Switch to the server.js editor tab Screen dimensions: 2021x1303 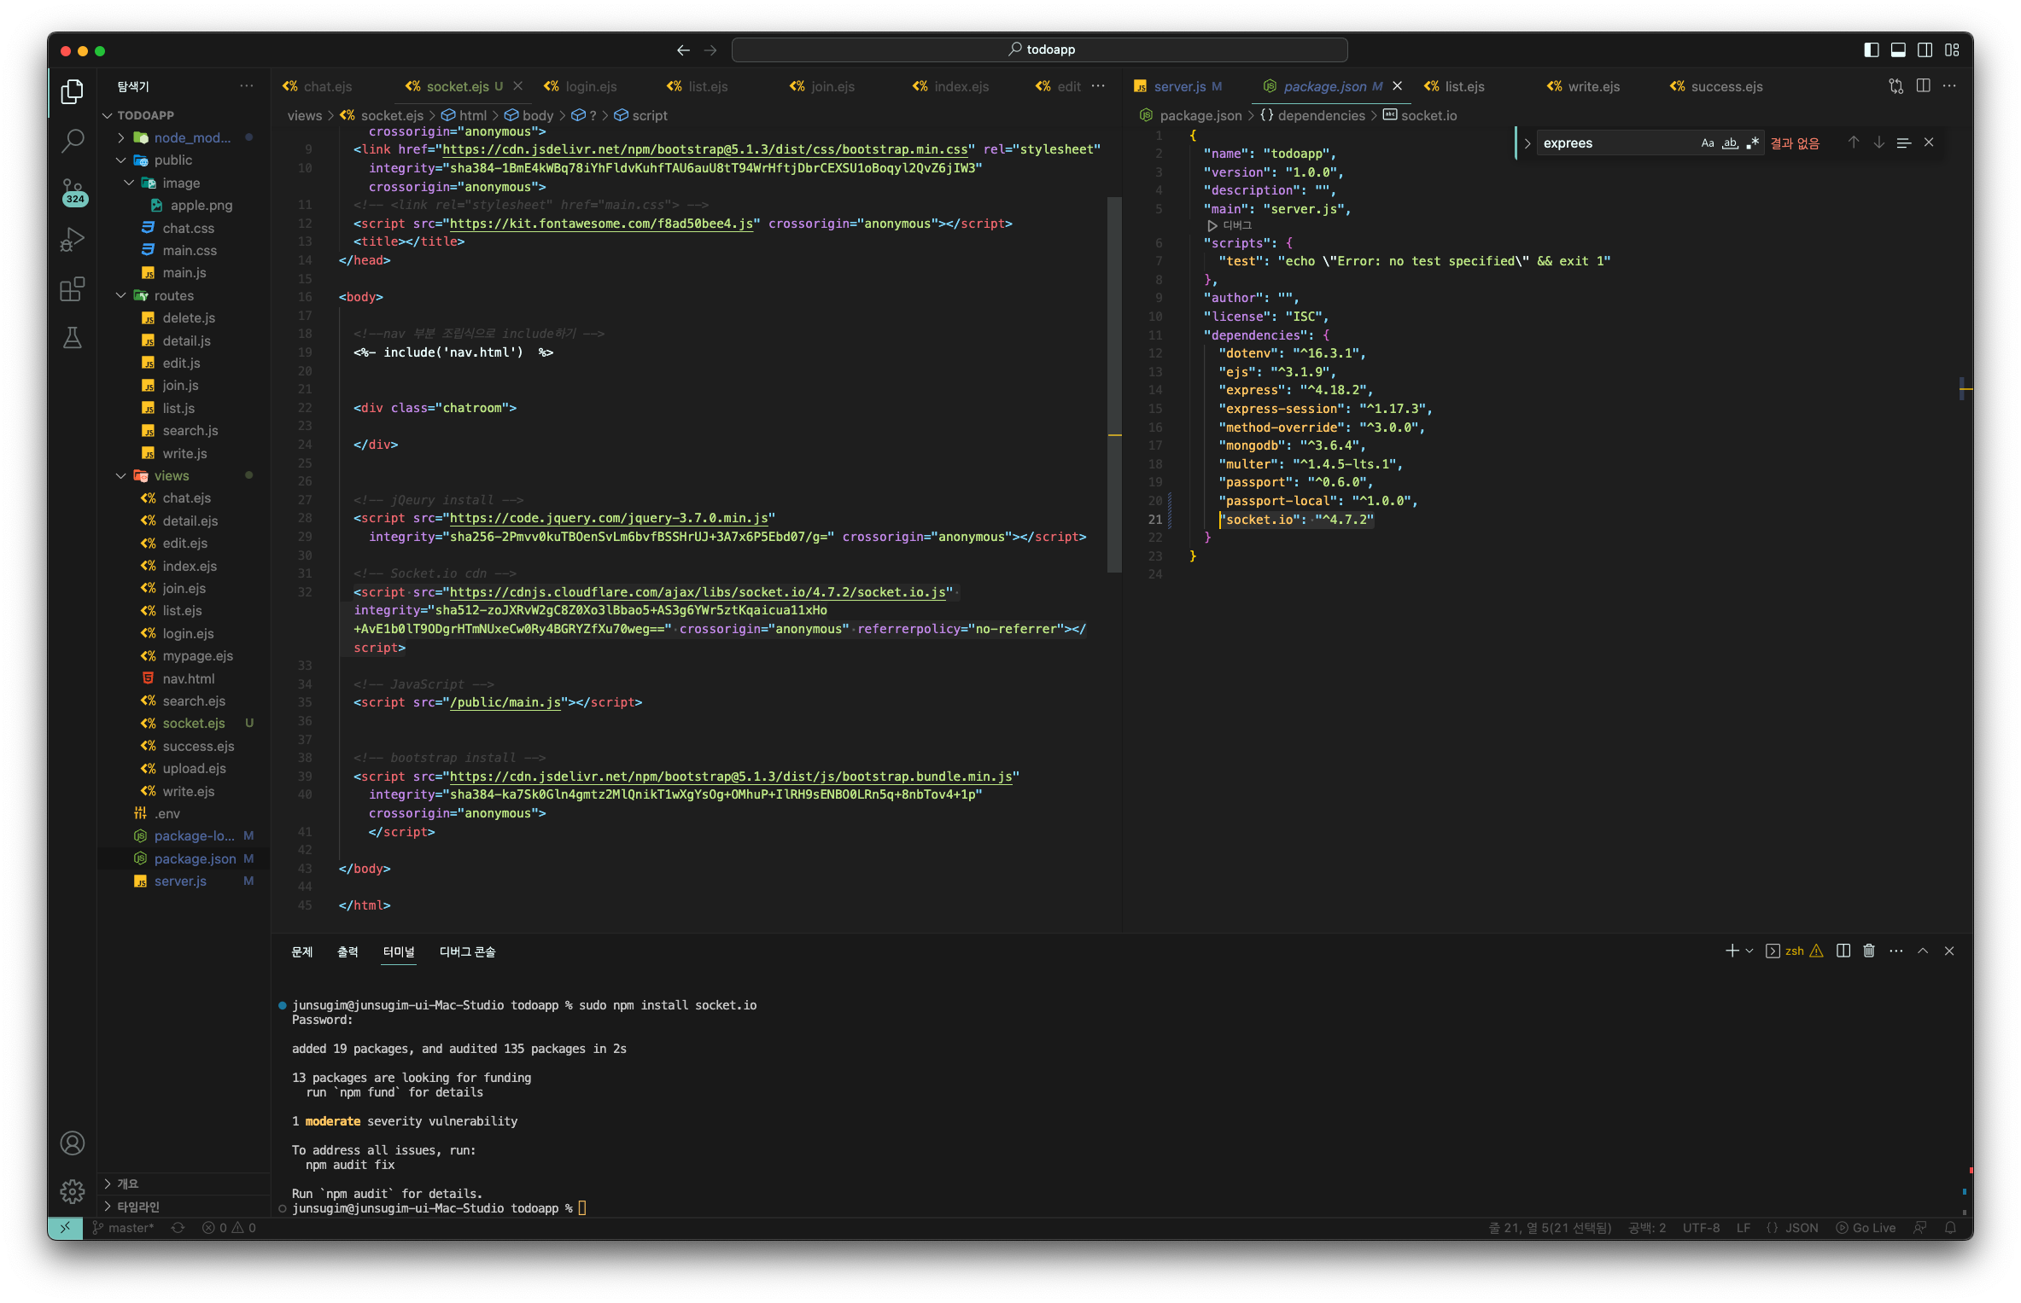click(x=1179, y=86)
